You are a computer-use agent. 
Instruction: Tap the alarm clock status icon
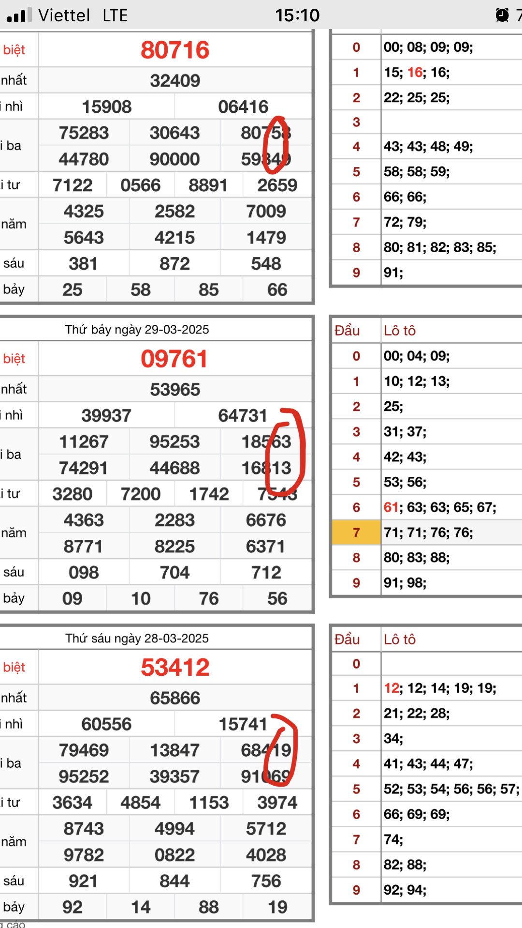tap(502, 15)
